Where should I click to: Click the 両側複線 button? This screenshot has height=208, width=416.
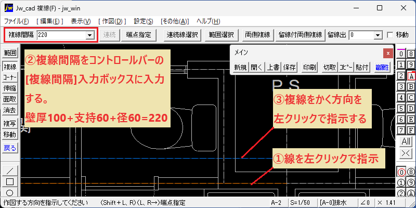[x=257, y=35]
